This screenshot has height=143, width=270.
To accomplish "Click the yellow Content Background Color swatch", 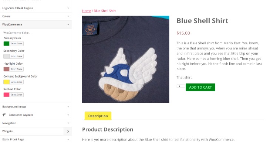I will tap(6, 82).
